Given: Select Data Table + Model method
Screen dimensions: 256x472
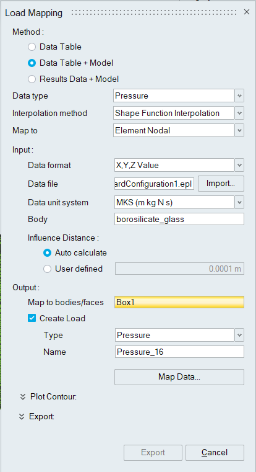Looking at the screenshot, I should 32,63.
